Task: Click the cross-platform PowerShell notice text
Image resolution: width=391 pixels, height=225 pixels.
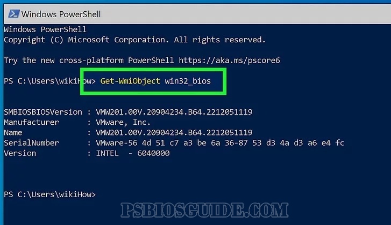Action: coord(142,61)
